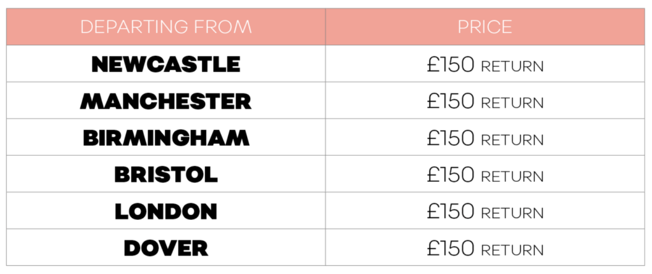
Task: Click the Birmingham £150 return price
Action: pos(485,137)
